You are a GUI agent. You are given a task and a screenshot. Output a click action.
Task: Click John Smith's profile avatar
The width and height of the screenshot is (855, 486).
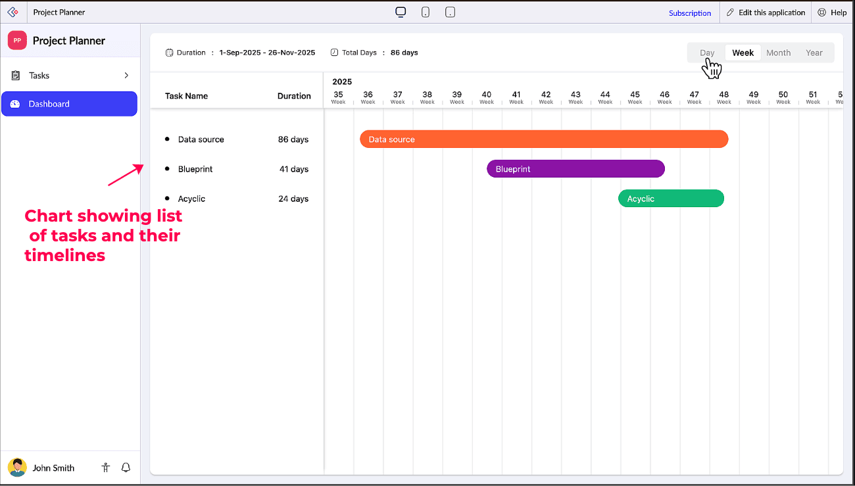(17, 468)
